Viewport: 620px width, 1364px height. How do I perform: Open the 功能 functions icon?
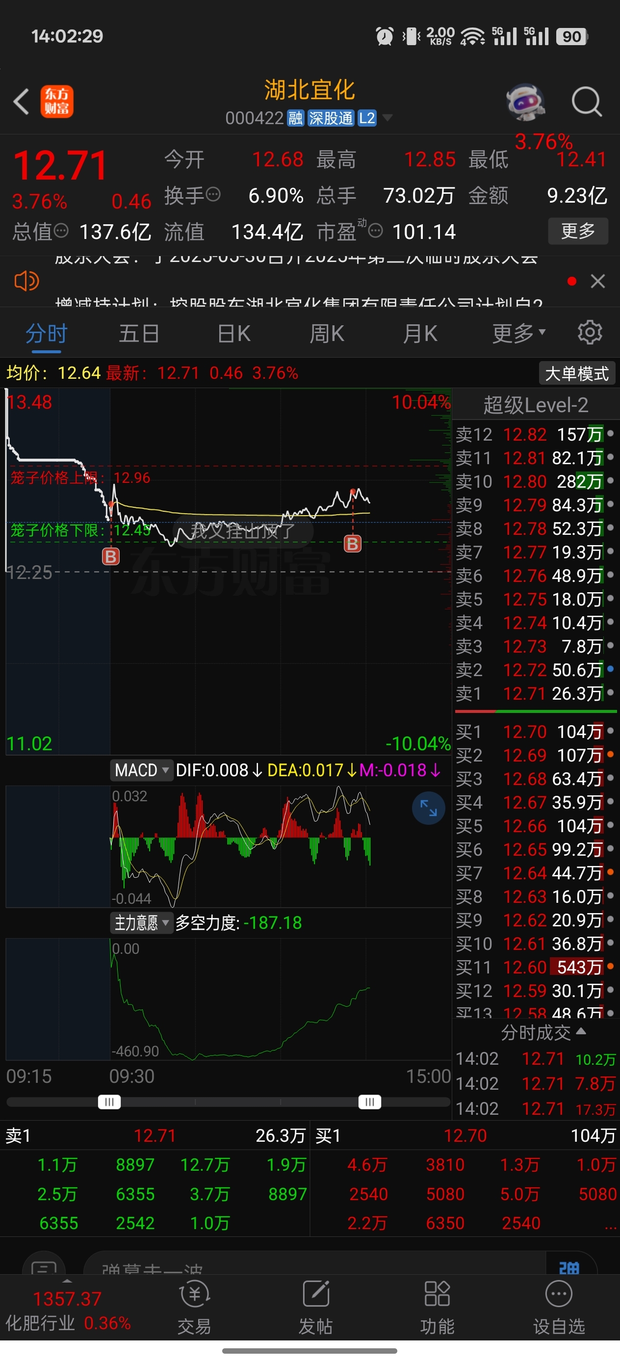pyautogui.click(x=438, y=1308)
